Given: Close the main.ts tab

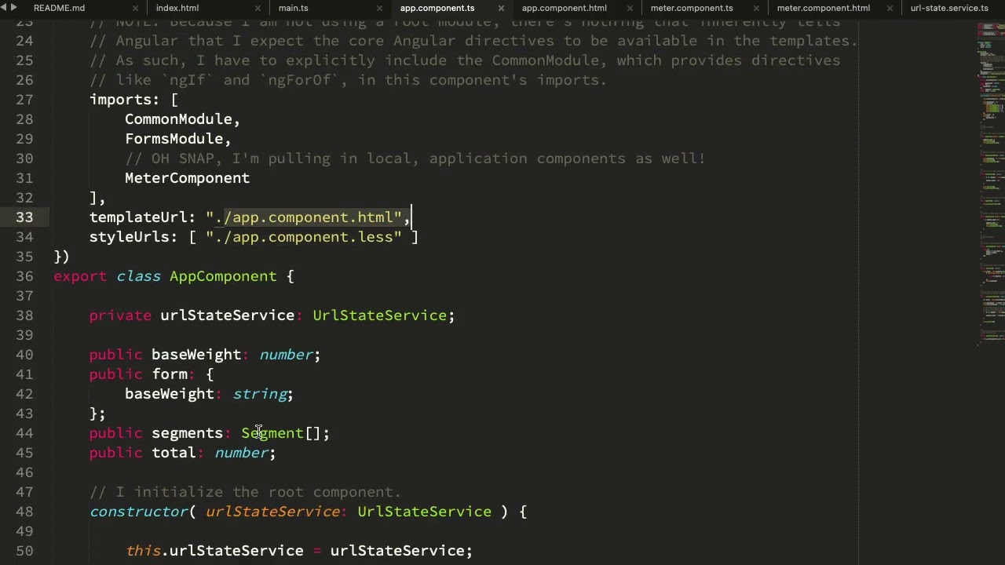Looking at the screenshot, I should 379,8.
